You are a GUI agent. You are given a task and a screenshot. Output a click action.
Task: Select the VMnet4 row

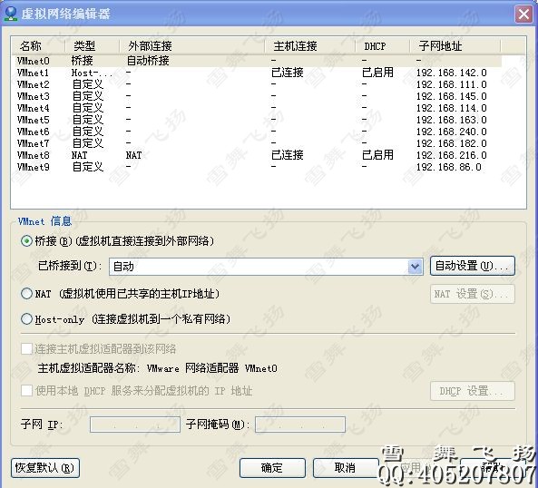coord(257,108)
